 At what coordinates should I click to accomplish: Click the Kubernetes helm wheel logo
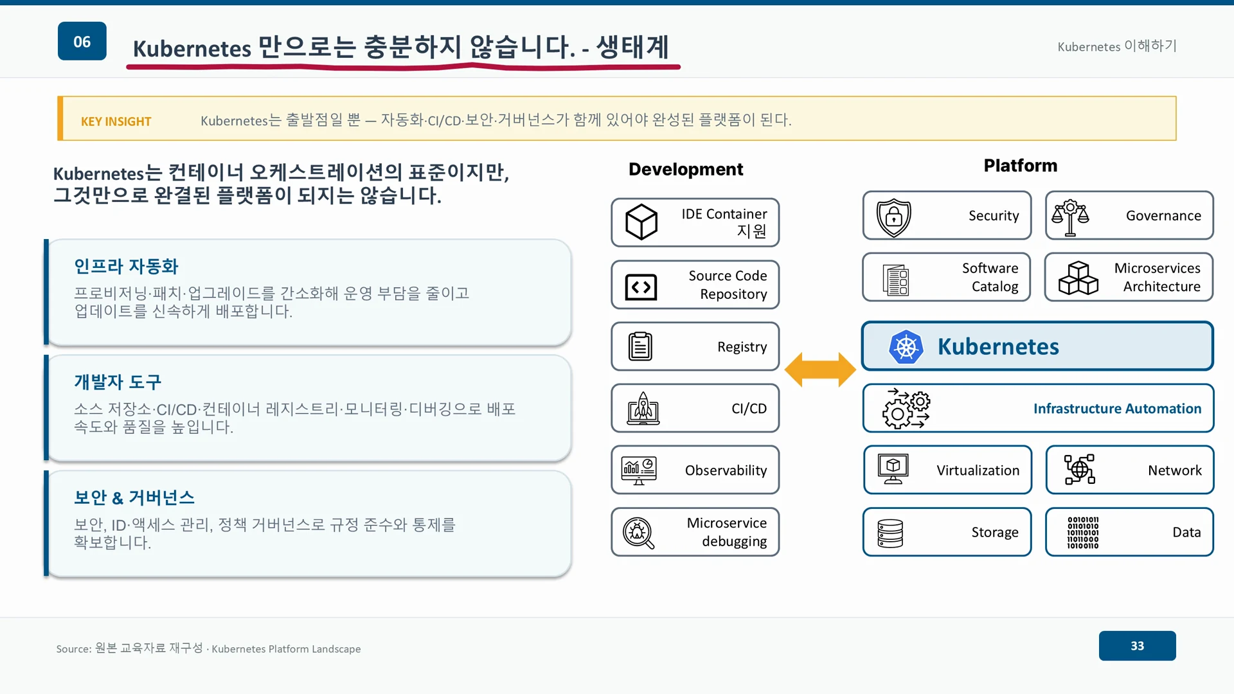[x=906, y=347]
